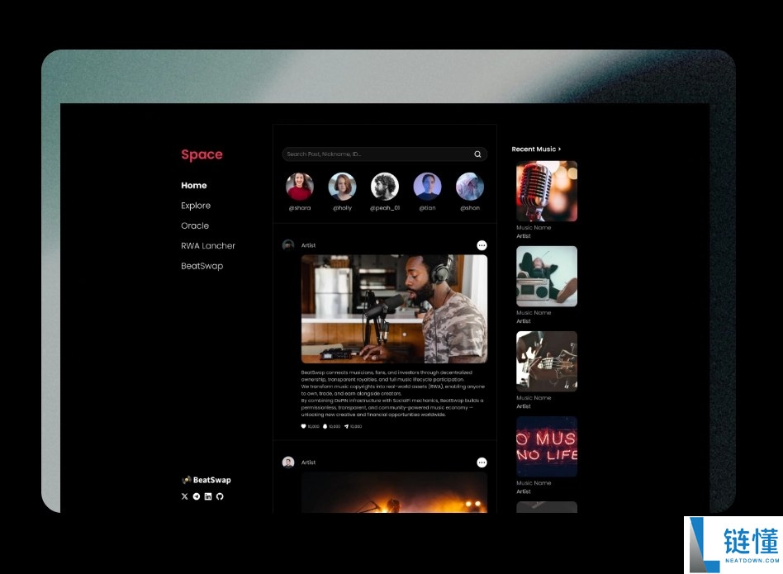
Task: Open the comments icon on the first post
Action: [325, 426]
